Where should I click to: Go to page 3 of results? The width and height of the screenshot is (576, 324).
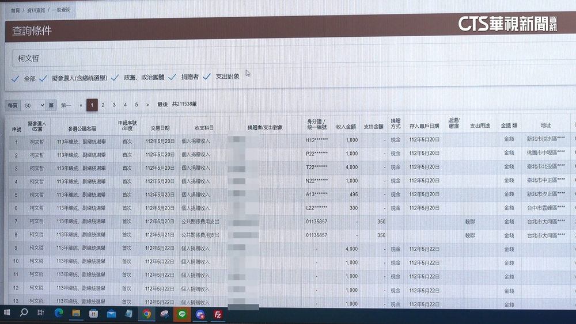coord(114,105)
